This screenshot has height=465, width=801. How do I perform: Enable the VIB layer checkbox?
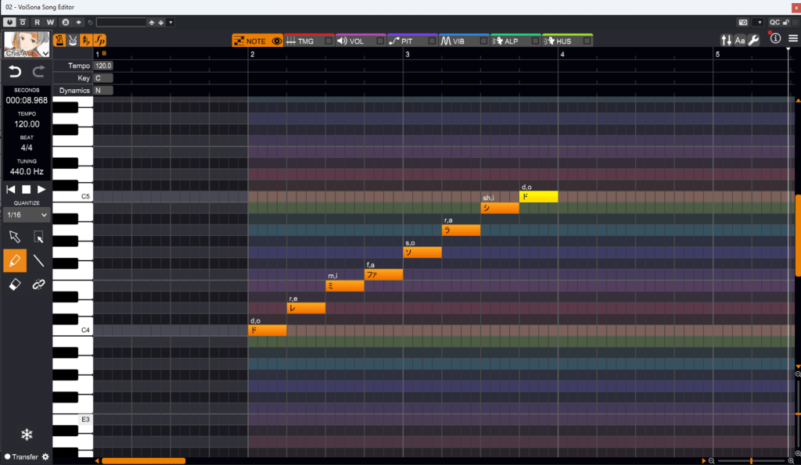coord(483,41)
